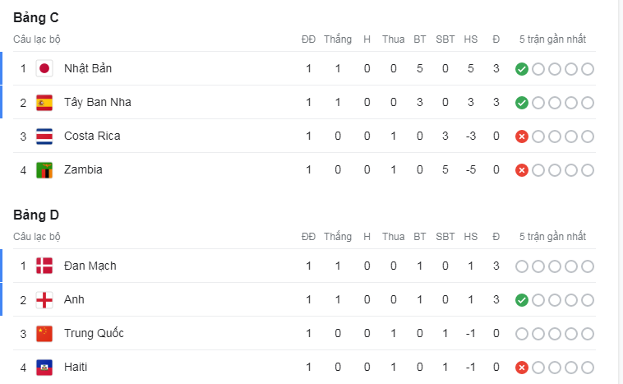623x384 pixels.
Task: Click the Thắng column header in Bảng D
Action: [338, 237]
